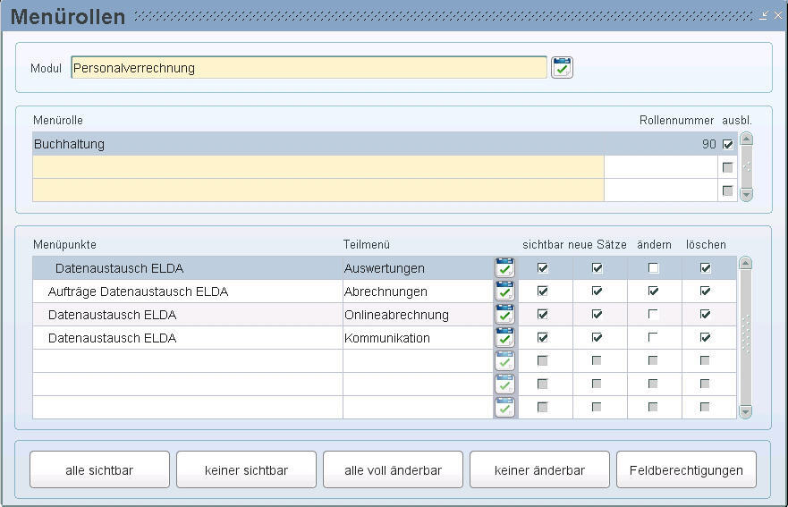The height and width of the screenshot is (507, 788).
Task: Open Teilmenü lookup icon in Onlineabrechnung row
Action: click(x=504, y=315)
